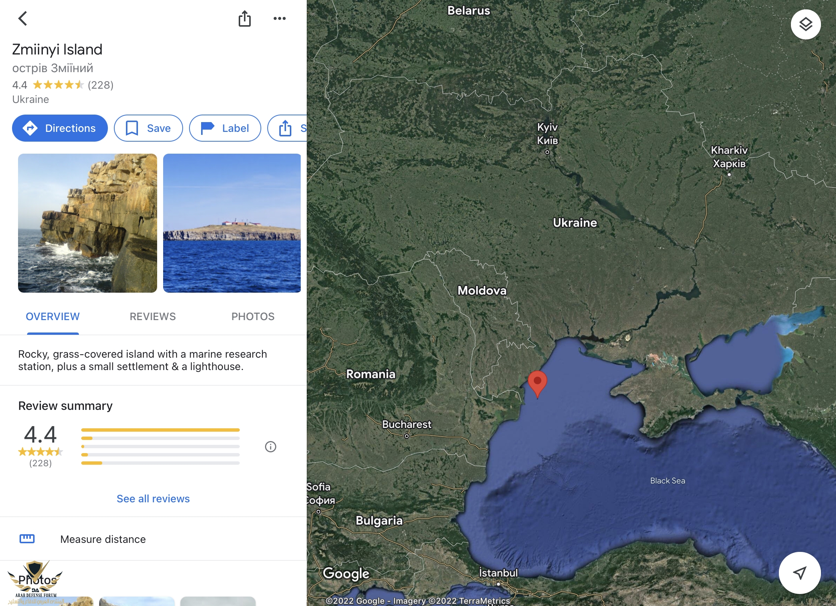This screenshot has width=836, height=606.
Task: Click the Black Sea label
Action: (x=668, y=481)
